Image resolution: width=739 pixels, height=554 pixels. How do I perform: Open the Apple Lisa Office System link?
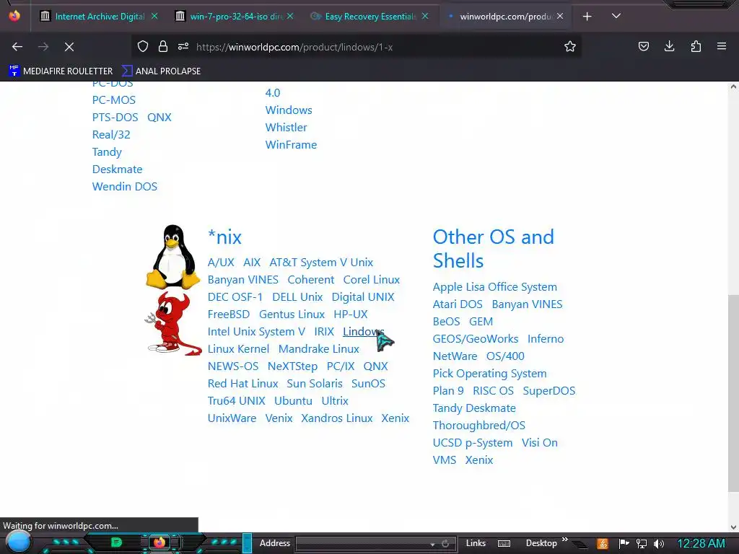click(495, 287)
